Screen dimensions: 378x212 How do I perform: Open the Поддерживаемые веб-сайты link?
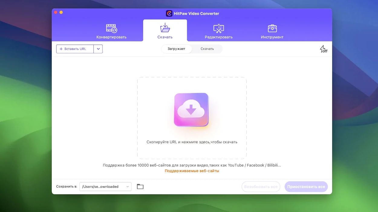coord(192,171)
